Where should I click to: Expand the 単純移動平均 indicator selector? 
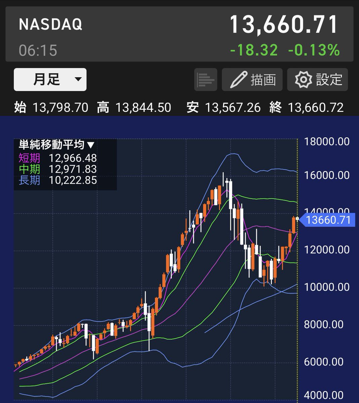[x=56, y=145]
